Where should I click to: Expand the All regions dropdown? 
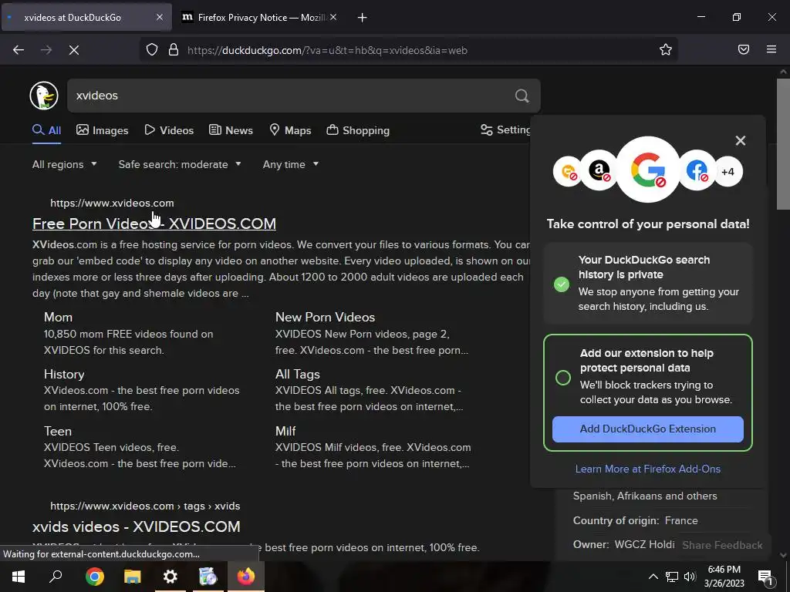[x=65, y=165]
